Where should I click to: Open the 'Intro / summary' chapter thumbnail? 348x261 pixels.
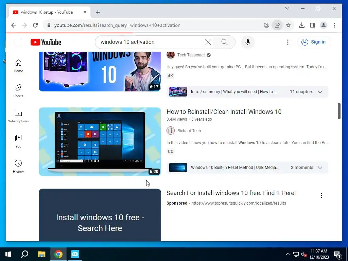tap(178, 92)
